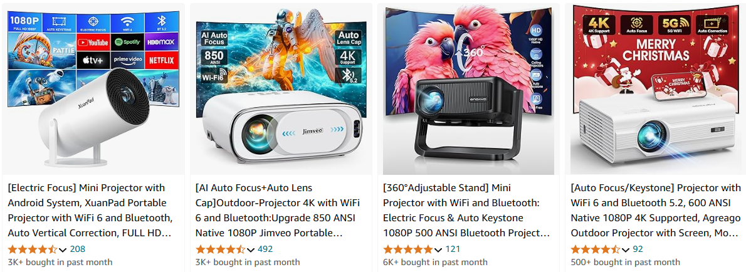Open the [Electric Focus] Mini Projector title

pyautogui.click(x=90, y=211)
